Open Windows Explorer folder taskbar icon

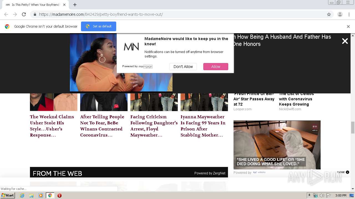point(31,195)
